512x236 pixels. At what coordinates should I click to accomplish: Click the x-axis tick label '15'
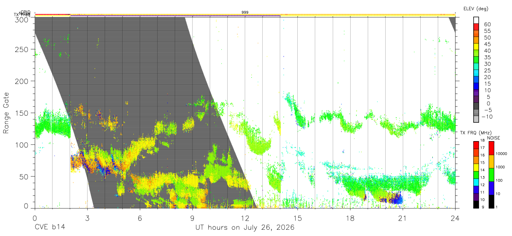point(297,218)
